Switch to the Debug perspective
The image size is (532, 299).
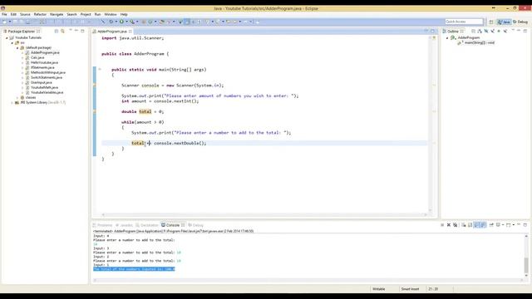pyautogui.click(x=520, y=22)
